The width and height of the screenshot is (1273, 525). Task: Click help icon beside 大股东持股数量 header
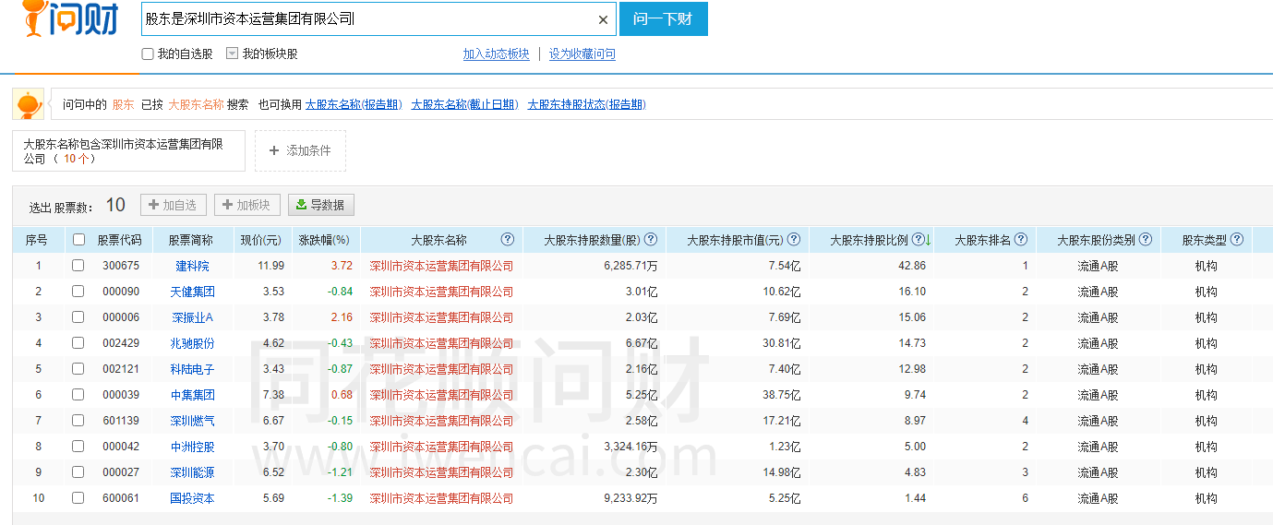pos(651,239)
